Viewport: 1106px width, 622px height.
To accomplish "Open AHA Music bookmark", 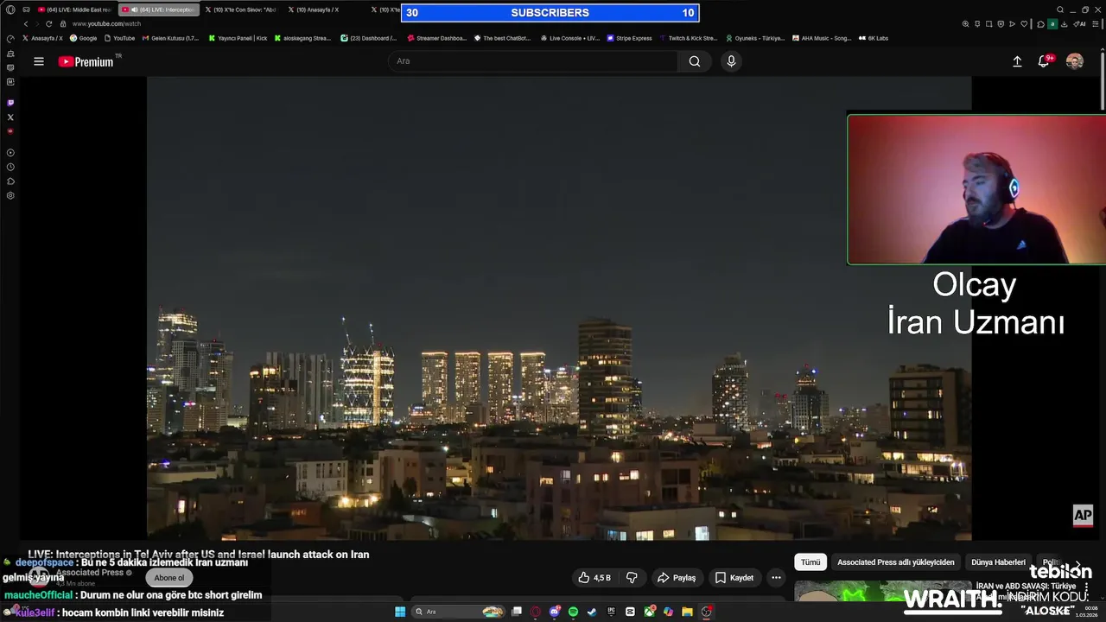I will click(822, 38).
